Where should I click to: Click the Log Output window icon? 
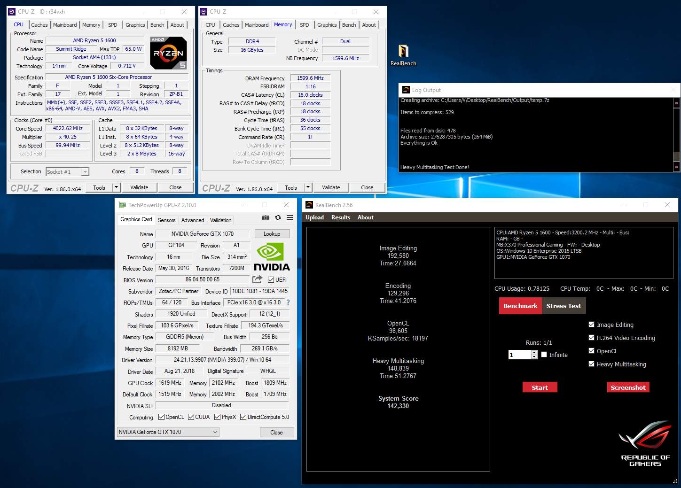click(x=406, y=90)
